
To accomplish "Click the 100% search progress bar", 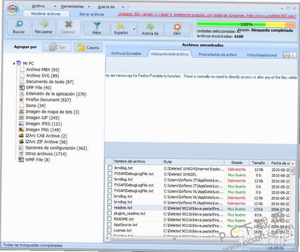I will pos(246,24).
